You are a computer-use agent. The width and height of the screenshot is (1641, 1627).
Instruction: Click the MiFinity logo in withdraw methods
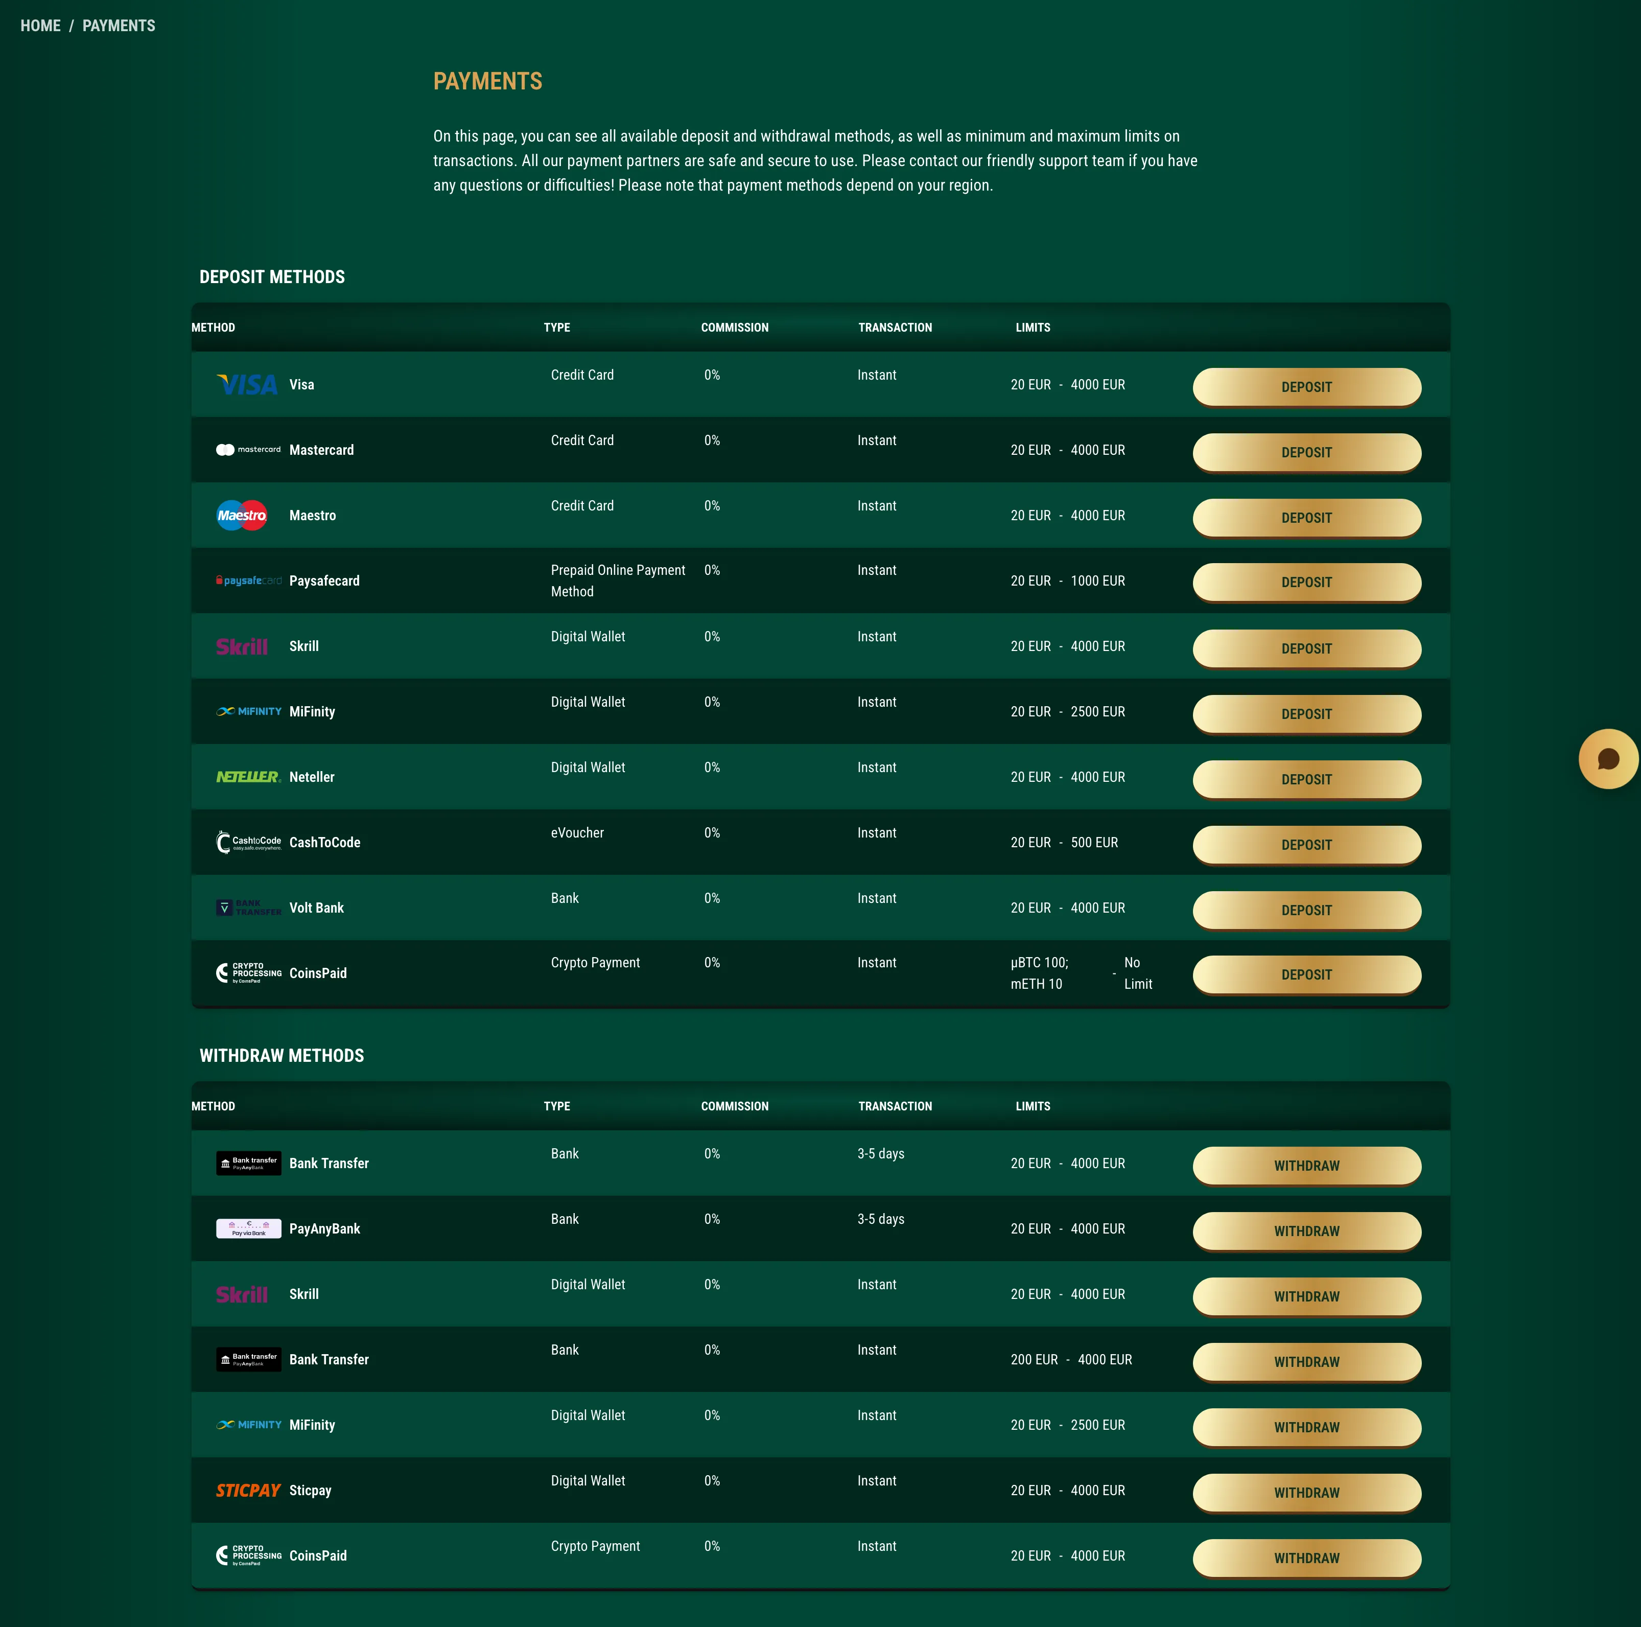[248, 1425]
